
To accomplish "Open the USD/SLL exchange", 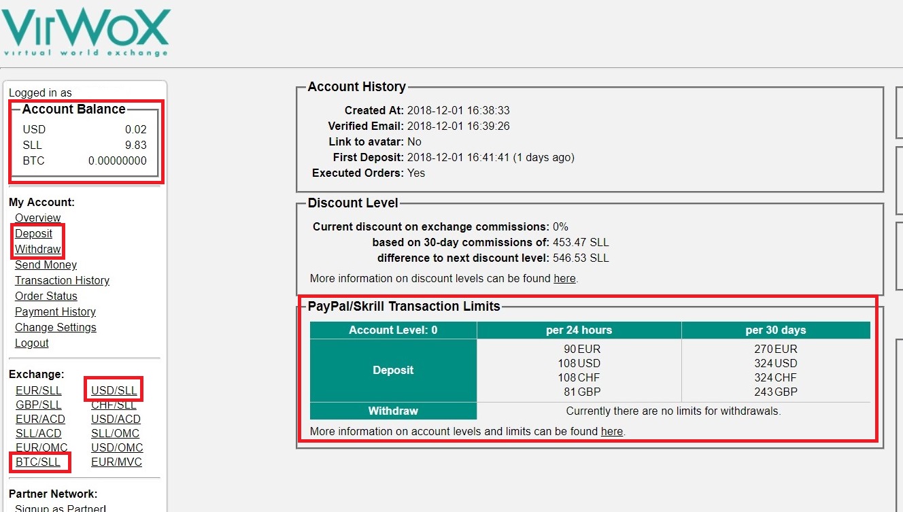I will click(x=114, y=391).
